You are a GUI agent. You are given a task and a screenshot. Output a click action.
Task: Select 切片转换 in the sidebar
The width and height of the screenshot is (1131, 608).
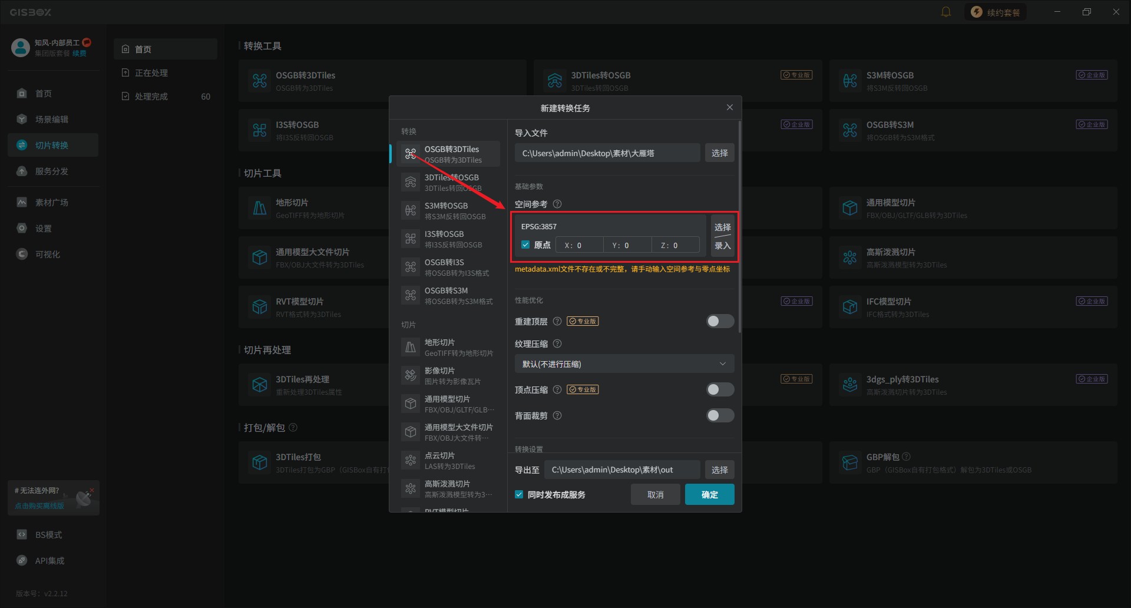tap(53, 146)
